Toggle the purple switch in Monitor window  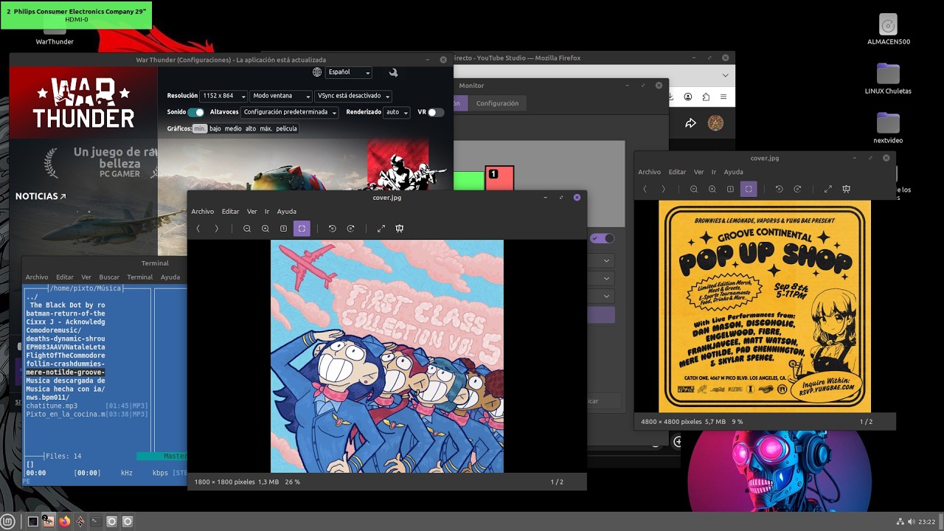tap(602, 238)
